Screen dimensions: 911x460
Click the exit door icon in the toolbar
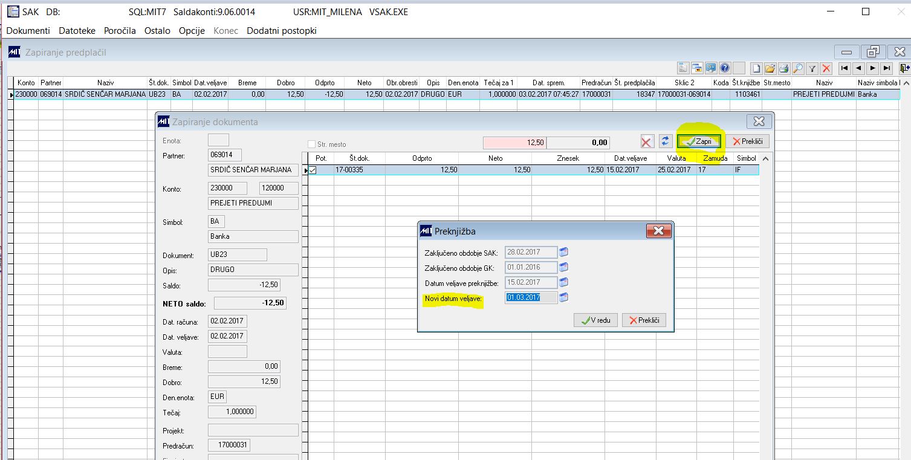click(904, 68)
